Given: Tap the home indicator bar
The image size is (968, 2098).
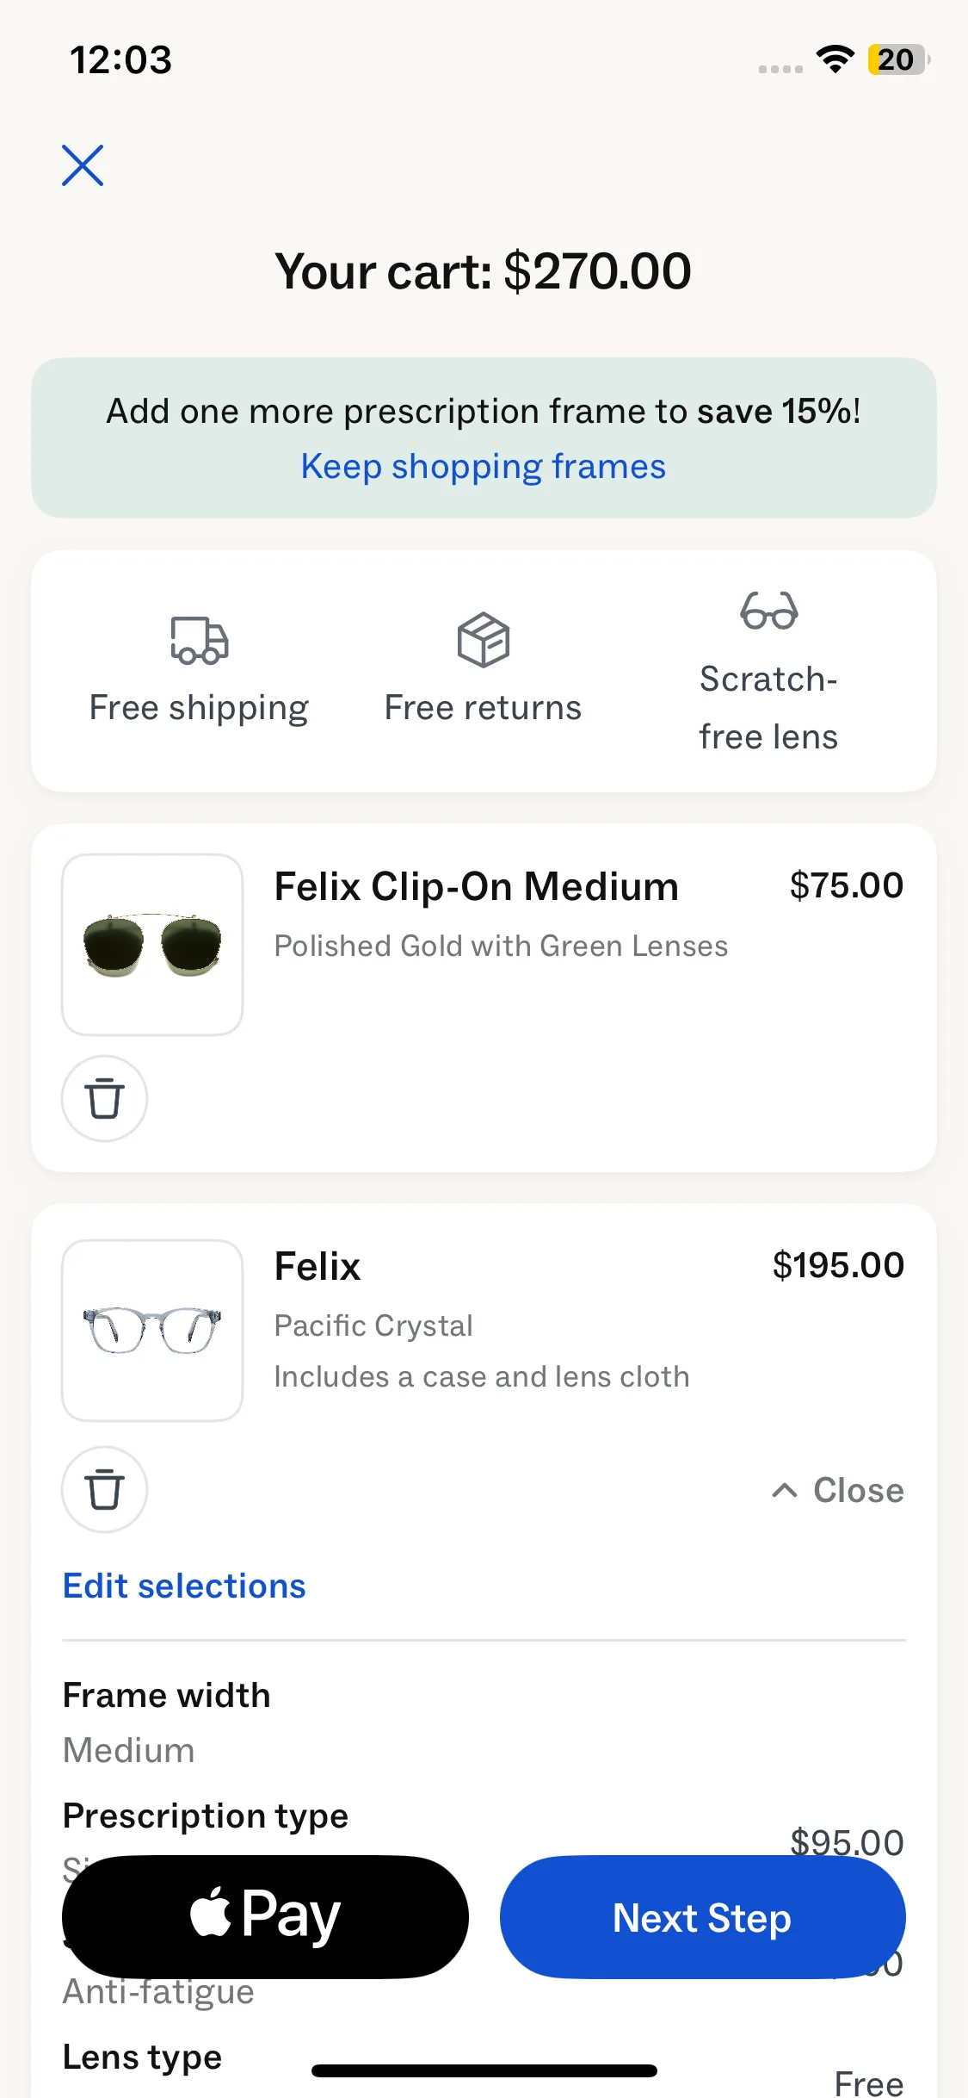Looking at the screenshot, I should tap(484, 2070).
